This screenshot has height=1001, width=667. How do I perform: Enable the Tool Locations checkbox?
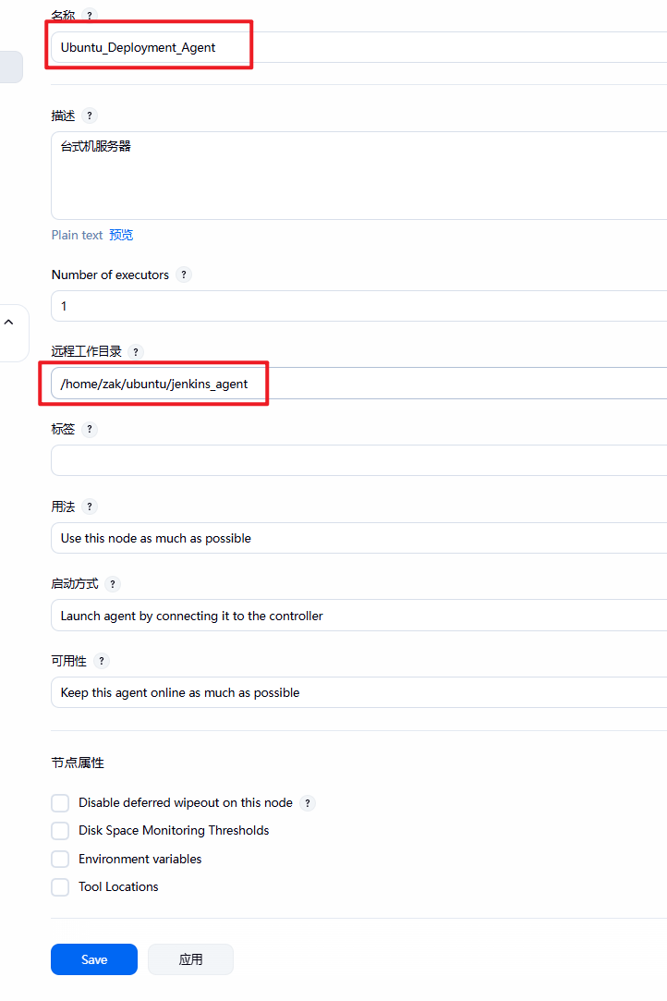pos(60,887)
